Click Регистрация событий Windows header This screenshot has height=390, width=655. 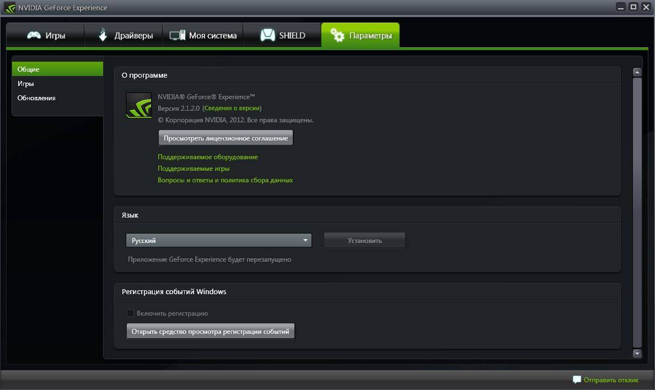174,291
